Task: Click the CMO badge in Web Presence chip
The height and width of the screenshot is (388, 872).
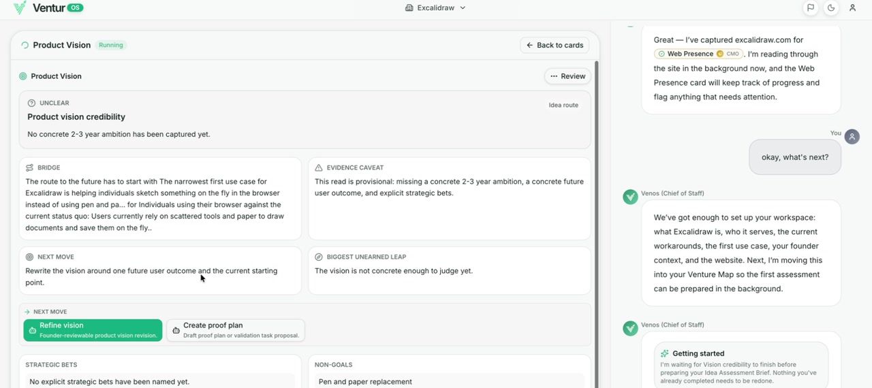Action: click(732, 54)
